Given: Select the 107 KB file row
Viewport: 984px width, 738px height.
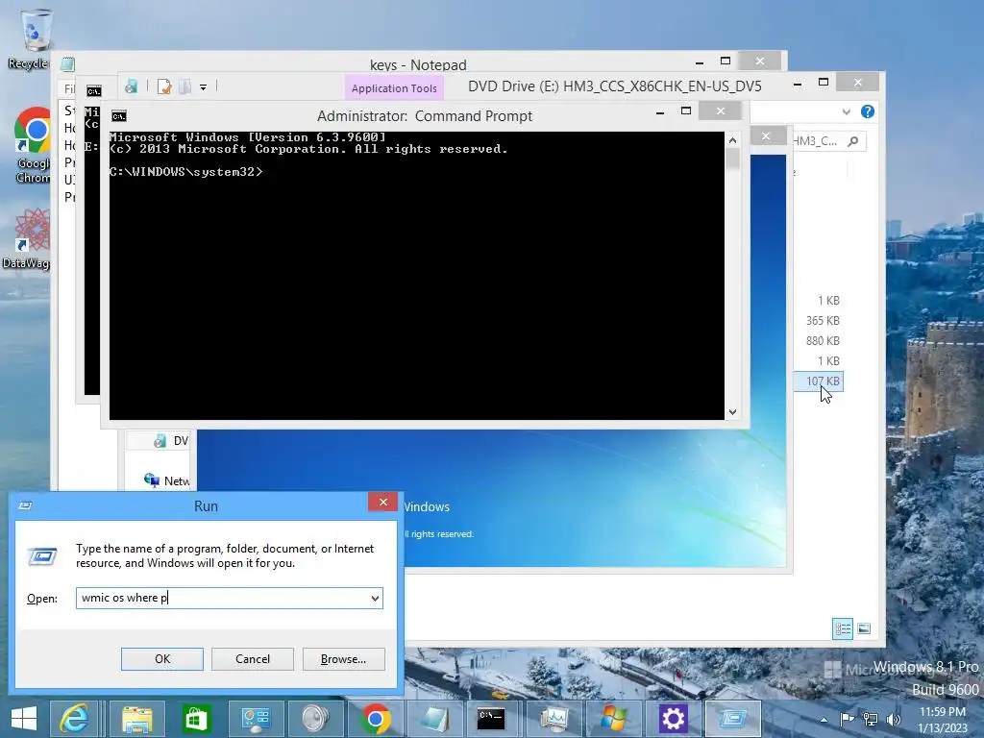Looking at the screenshot, I should [x=819, y=381].
